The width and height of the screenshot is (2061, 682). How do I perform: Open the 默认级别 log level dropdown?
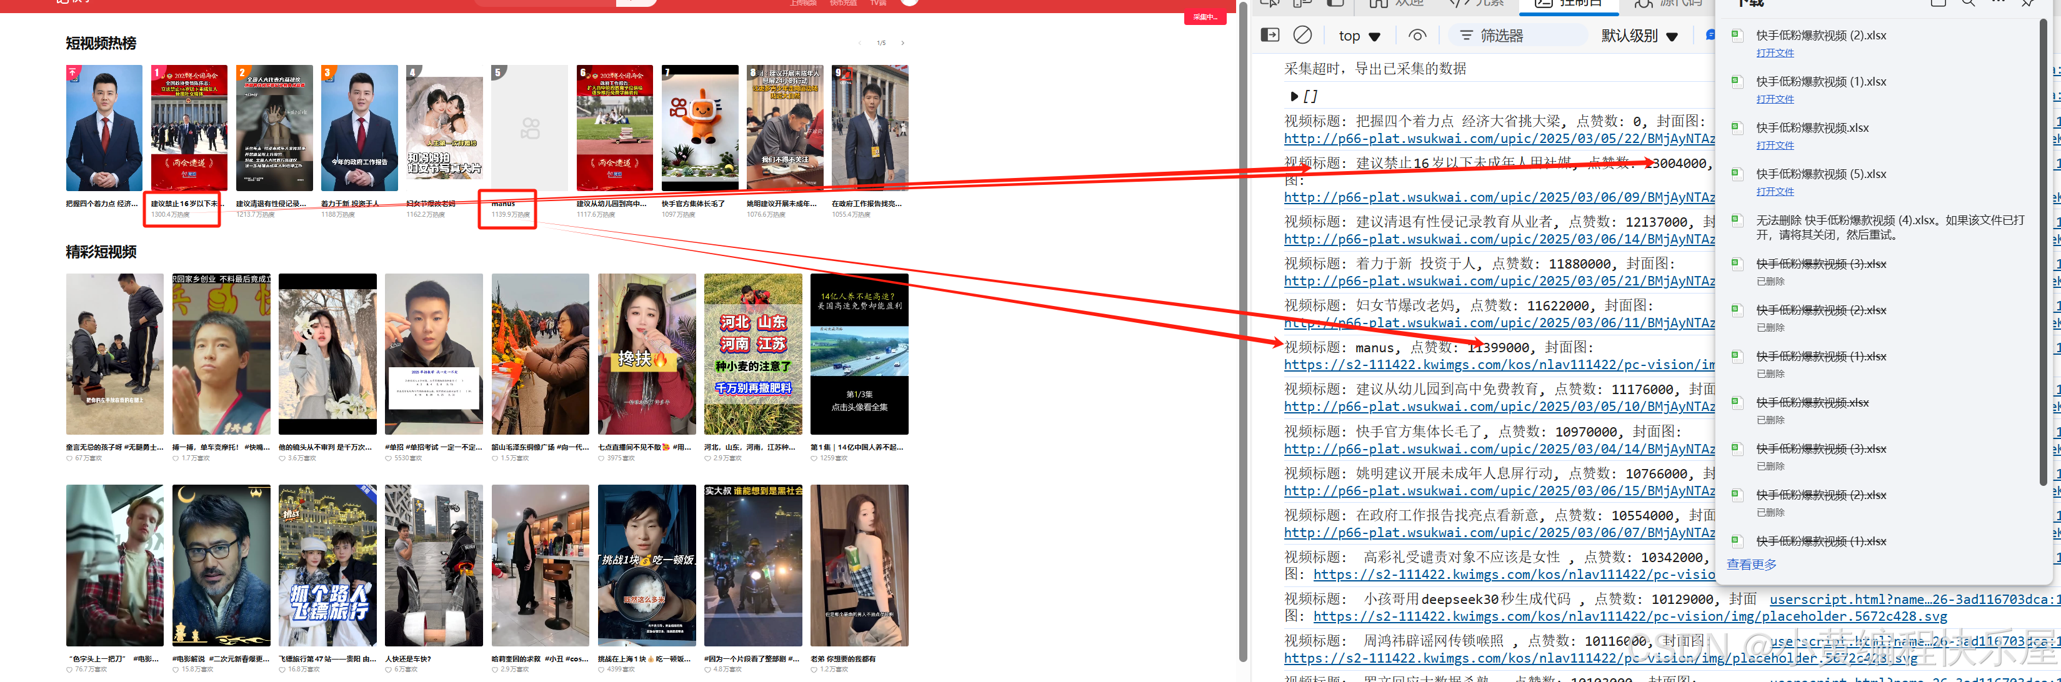click(1639, 36)
